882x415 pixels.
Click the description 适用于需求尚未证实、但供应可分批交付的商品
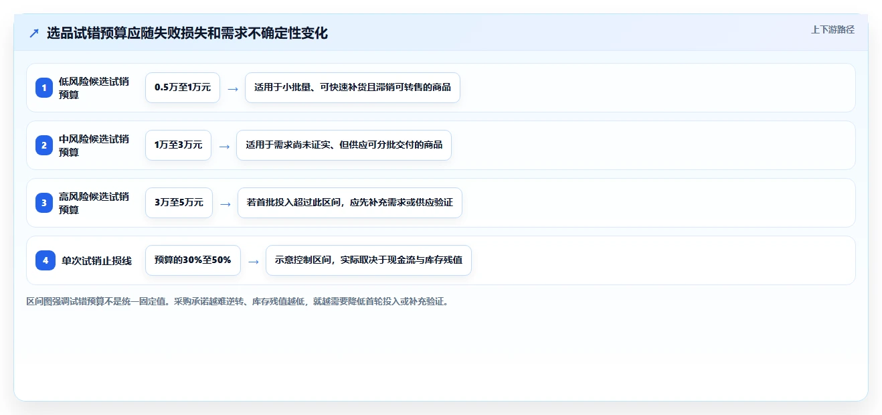pyautogui.click(x=344, y=145)
